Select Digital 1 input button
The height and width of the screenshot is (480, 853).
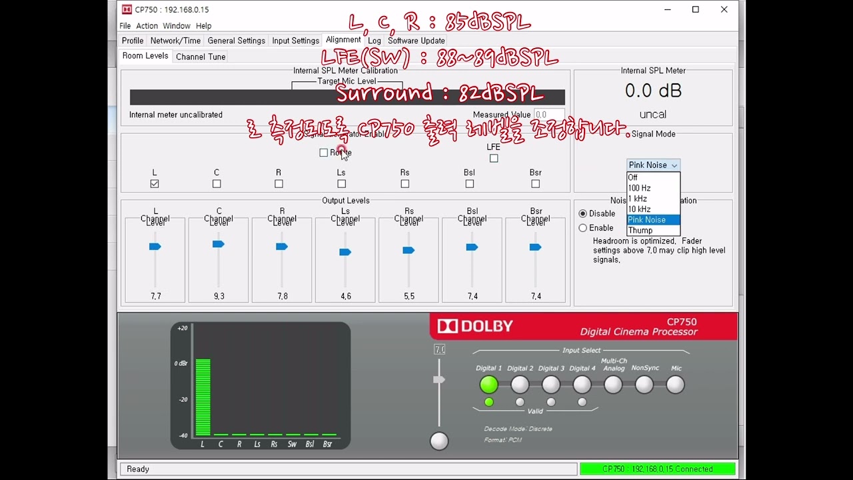point(488,385)
